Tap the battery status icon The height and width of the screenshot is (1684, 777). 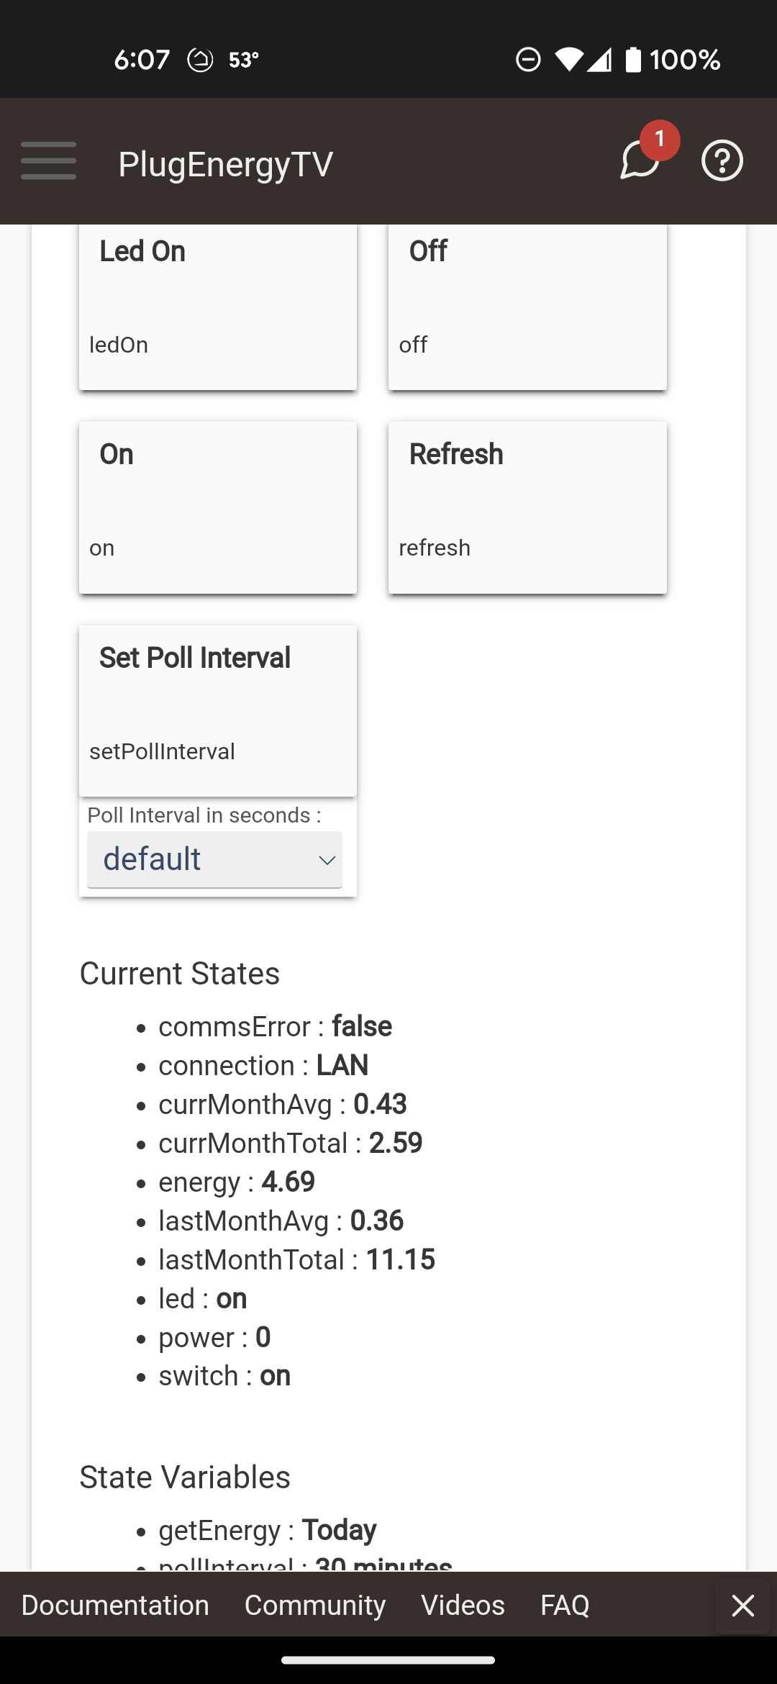633,59
